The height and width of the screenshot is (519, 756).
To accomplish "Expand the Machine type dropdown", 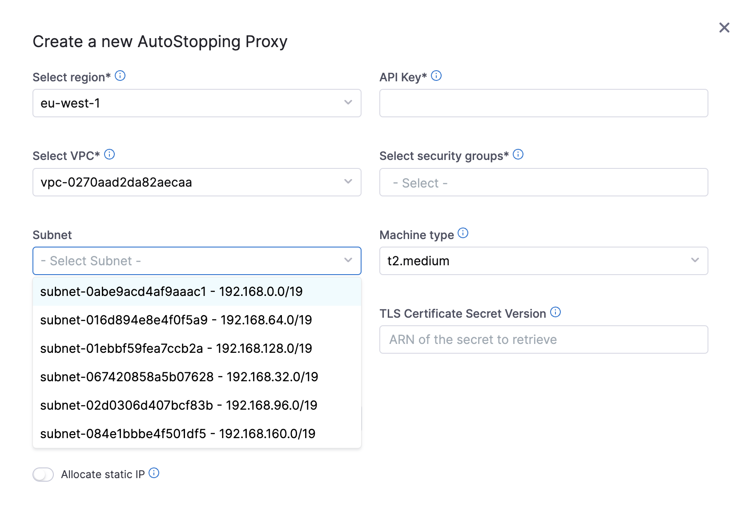I will coord(543,261).
